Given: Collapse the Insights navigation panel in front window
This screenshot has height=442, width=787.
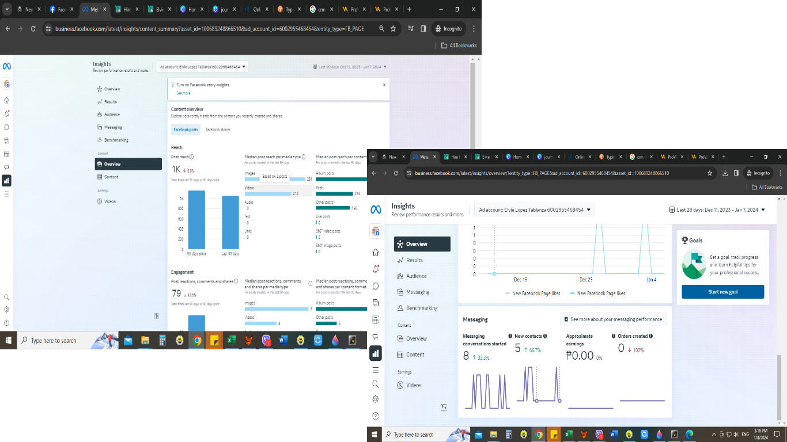Looking at the screenshot, I should [444, 407].
